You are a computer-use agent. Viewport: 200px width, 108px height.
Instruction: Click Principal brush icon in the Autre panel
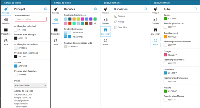[x=155, y=9]
